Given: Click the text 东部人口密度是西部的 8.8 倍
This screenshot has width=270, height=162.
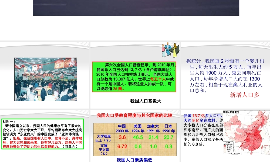Looking at the screenshot, I should (x=204, y=142).
